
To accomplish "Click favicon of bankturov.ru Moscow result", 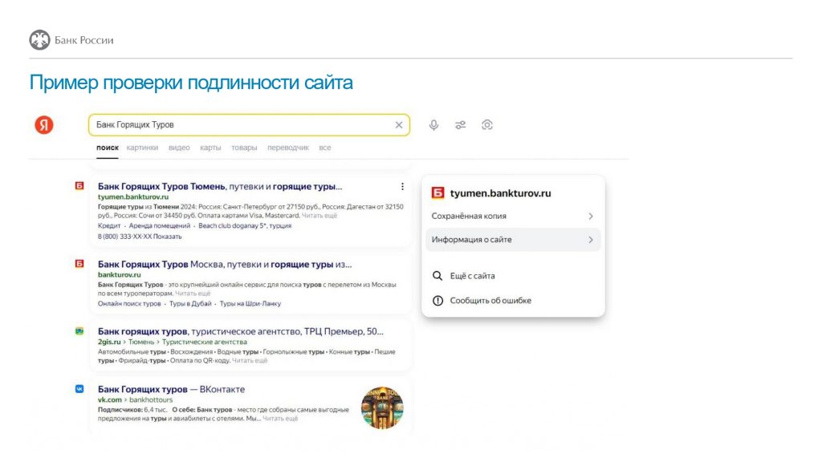I will point(79,263).
